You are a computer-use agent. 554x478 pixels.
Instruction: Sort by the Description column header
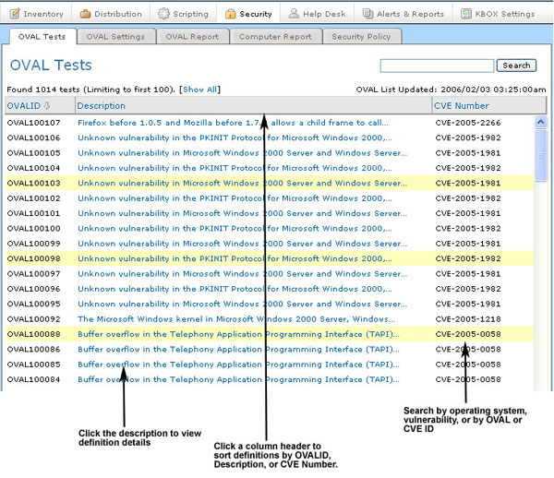102,106
